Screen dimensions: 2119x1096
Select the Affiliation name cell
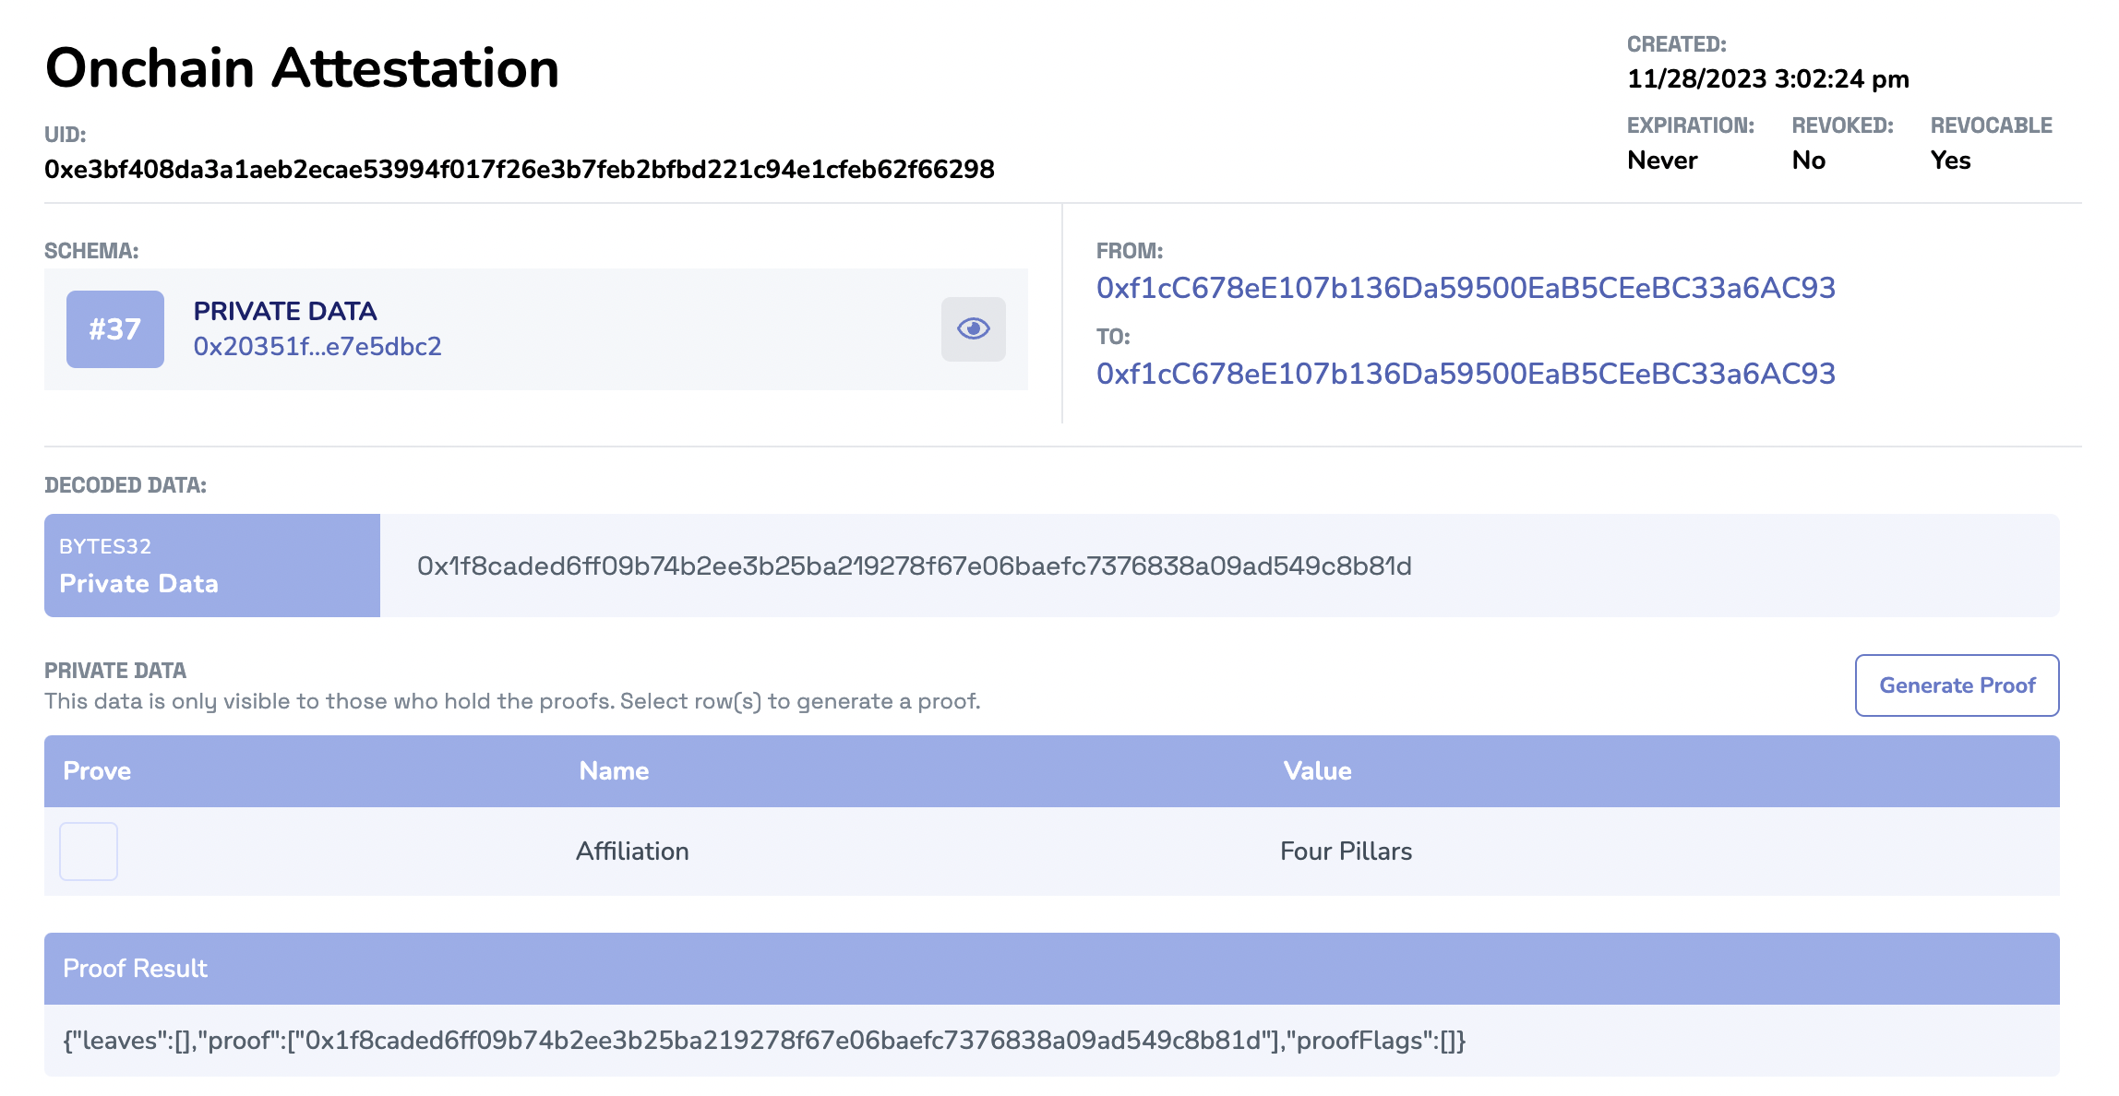pos(632,851)
